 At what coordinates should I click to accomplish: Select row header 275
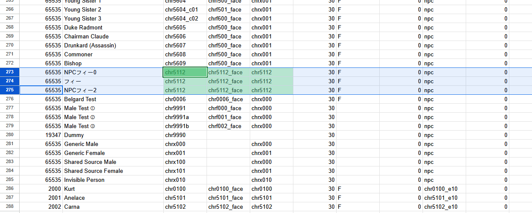[x=10, y=90]
